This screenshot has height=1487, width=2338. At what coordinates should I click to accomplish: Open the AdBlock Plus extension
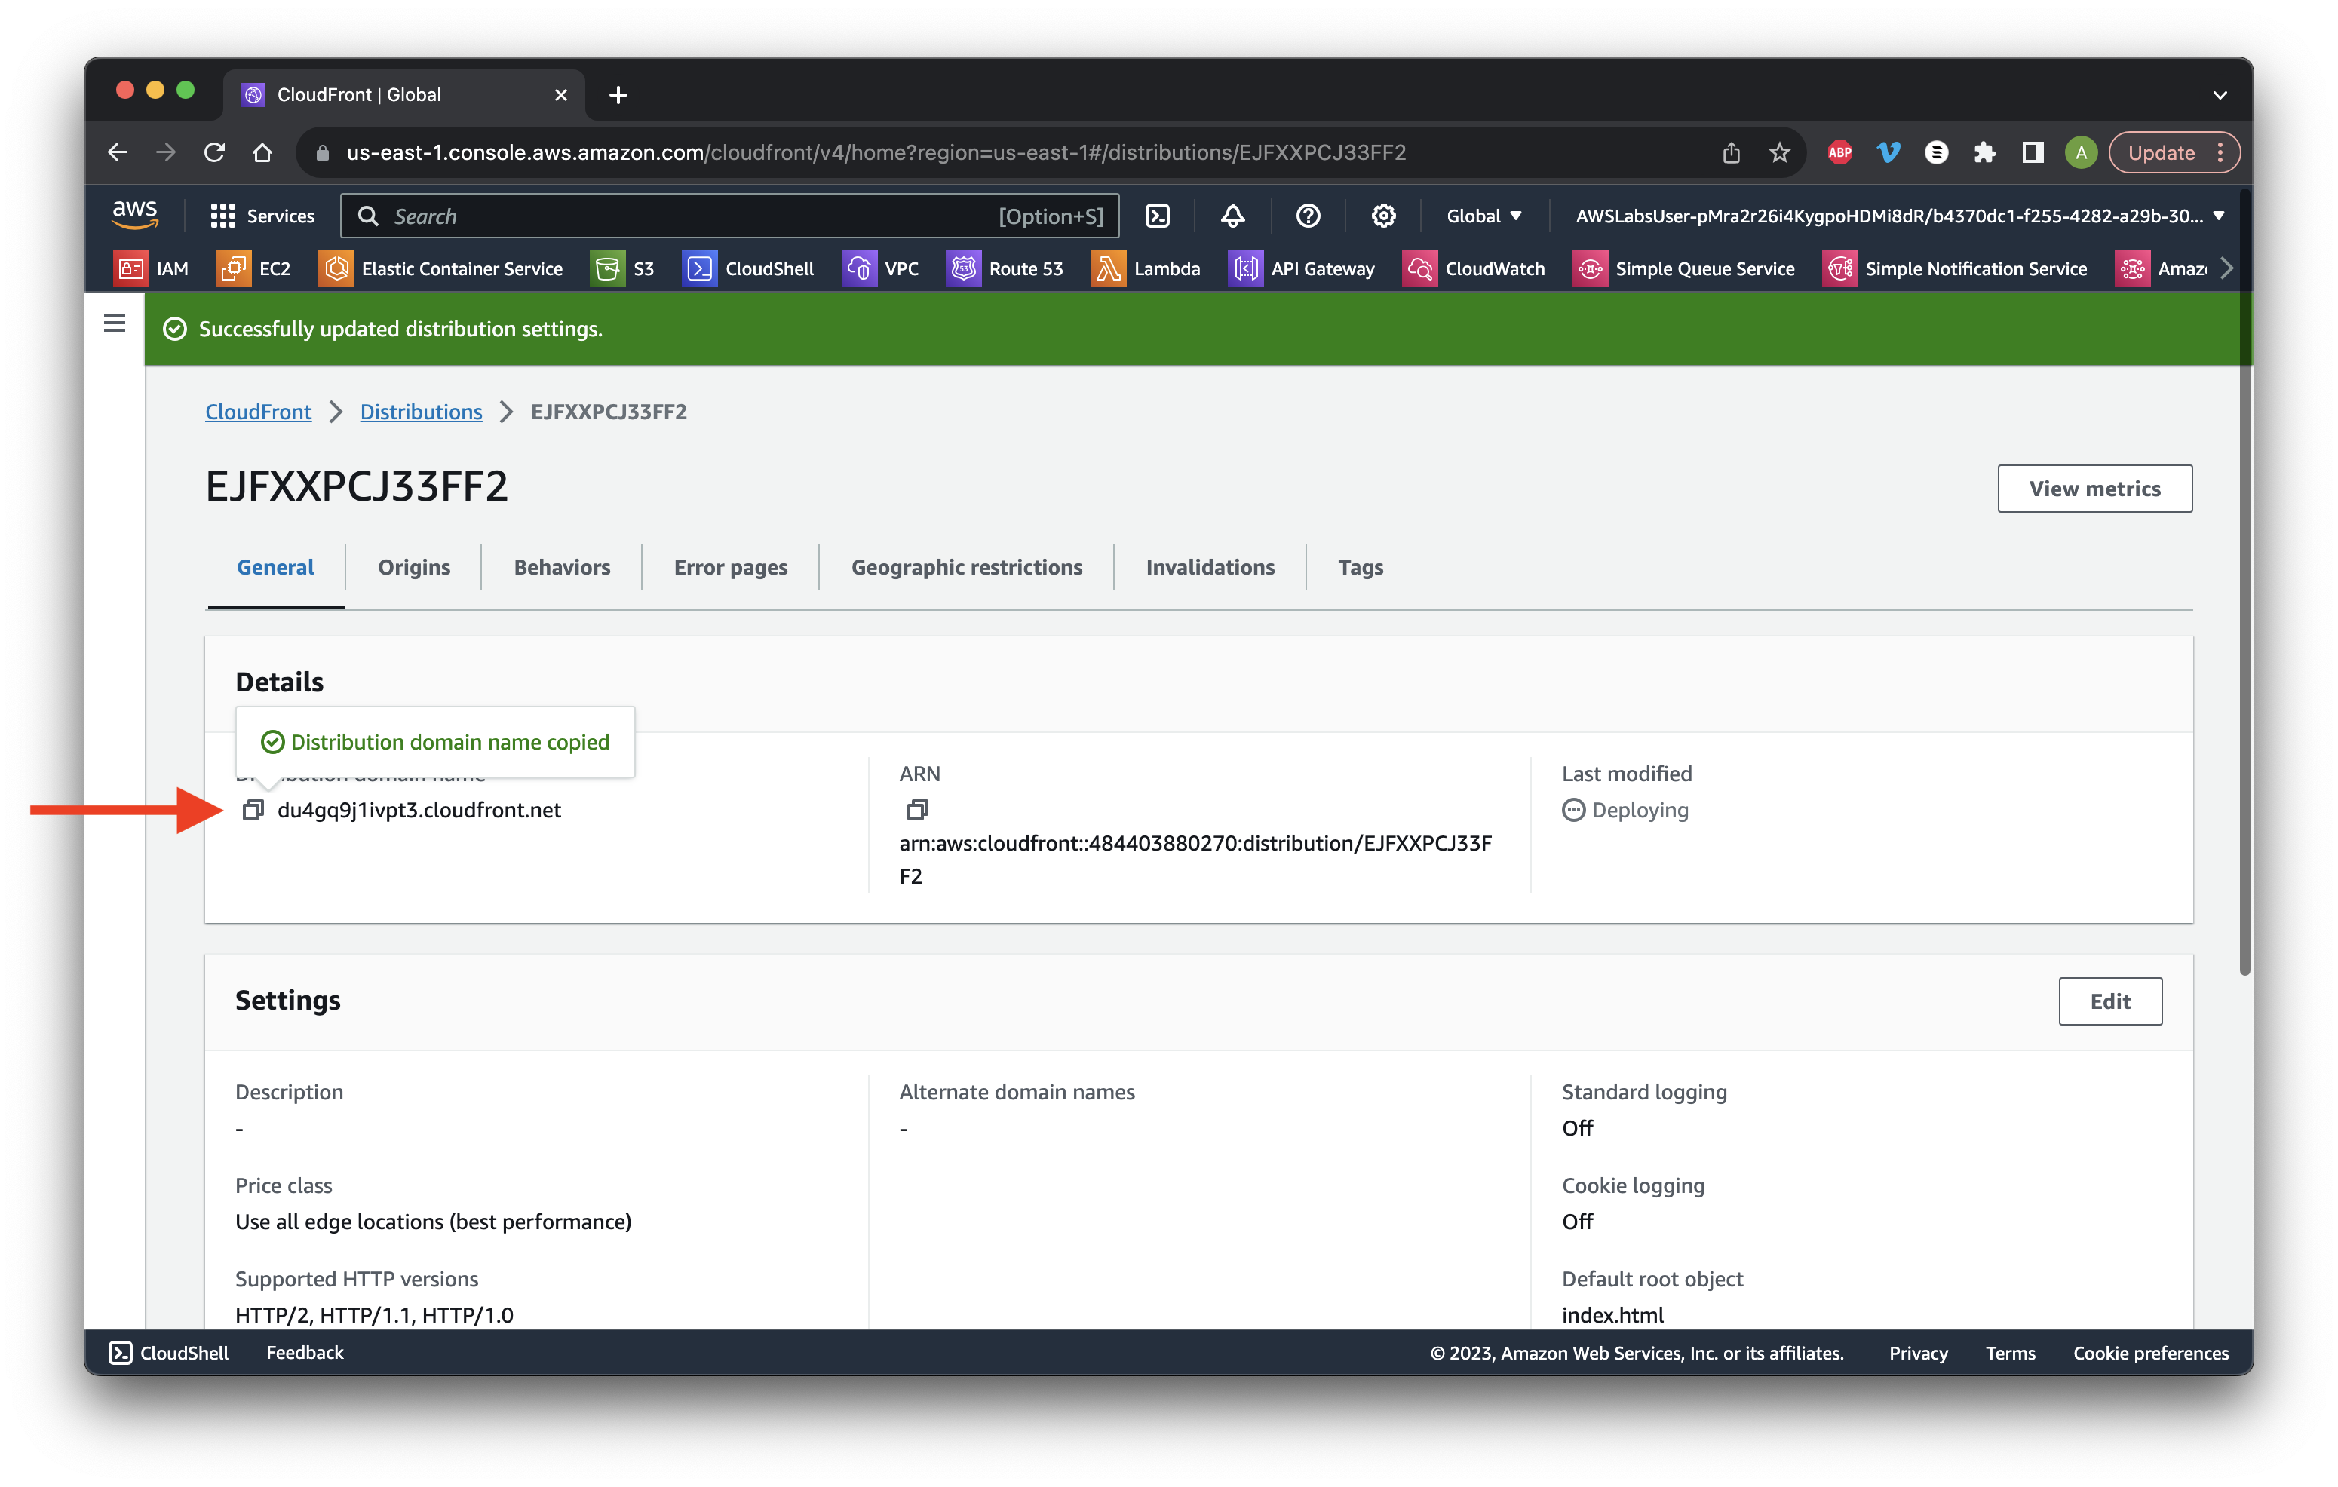pyautogui.click(x=1840, y=152)
